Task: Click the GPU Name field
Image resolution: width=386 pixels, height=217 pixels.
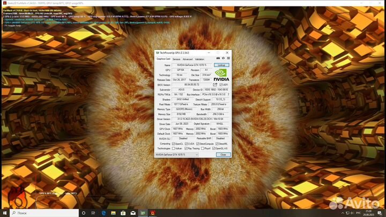Action: [x=192, y=65]
